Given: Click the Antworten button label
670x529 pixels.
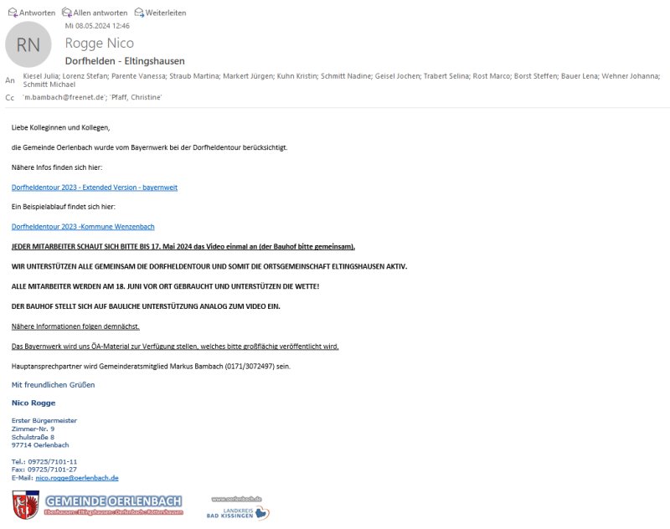Looking at the screenshot, I should pyautogui.click(x=37, y=13).
